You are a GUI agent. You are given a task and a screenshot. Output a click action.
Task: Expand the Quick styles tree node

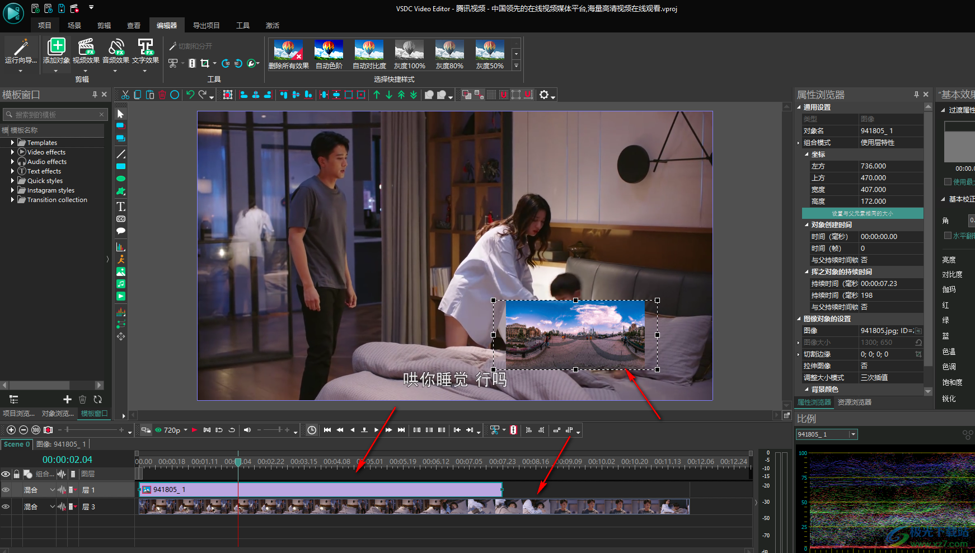point(12,181)
